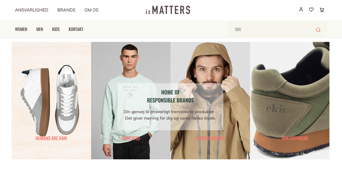Viewport: 342px width, 170px height.
Task: Click the itMATTERS logo
Action: pyautogui.click(x=168, y=10)
